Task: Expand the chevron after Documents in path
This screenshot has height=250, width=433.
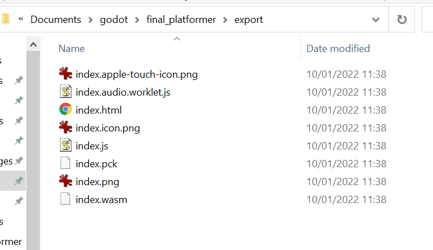Action: coord(90,20)
